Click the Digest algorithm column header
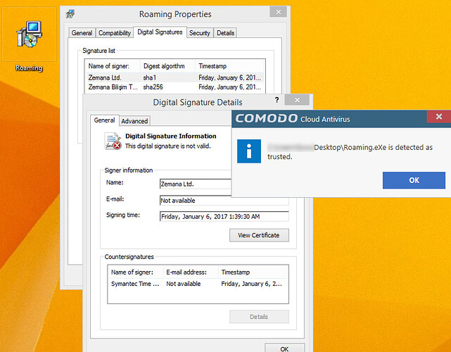 click(x=167, y=66)
